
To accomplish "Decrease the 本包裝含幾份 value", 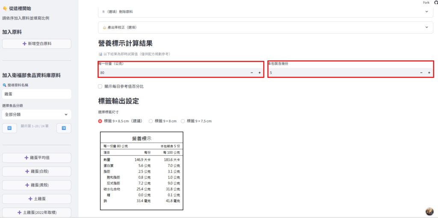I will click(421, 73).
